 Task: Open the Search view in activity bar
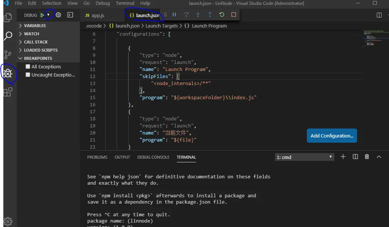point(8,36)
